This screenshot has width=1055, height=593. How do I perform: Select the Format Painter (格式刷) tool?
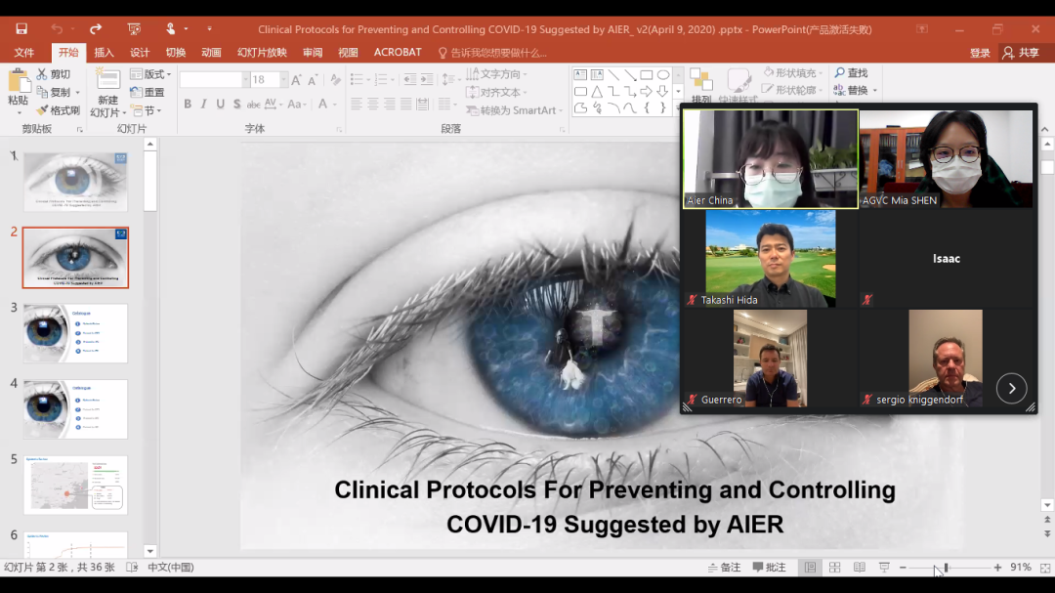pos(43,110)
